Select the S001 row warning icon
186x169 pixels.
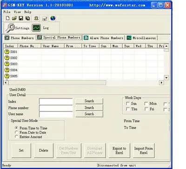7,52
